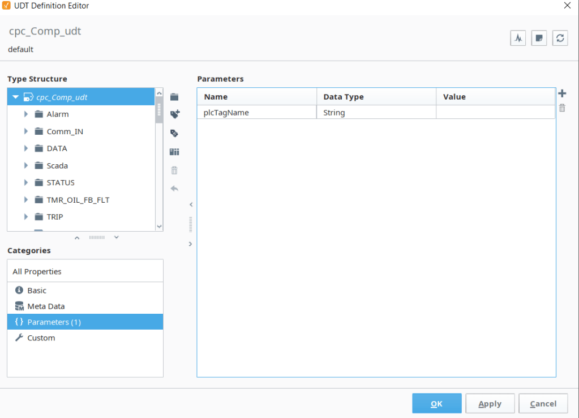Open the documentation note icon button

click(x=539, y=38)
